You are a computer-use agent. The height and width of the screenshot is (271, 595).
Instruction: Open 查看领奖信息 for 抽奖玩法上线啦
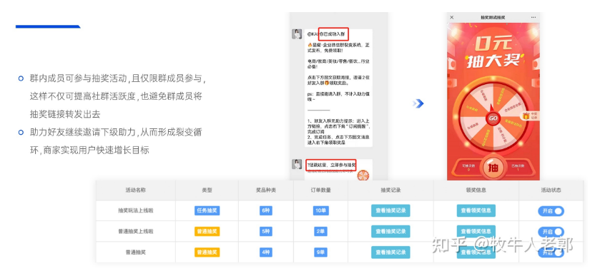[x=476, y=210]
